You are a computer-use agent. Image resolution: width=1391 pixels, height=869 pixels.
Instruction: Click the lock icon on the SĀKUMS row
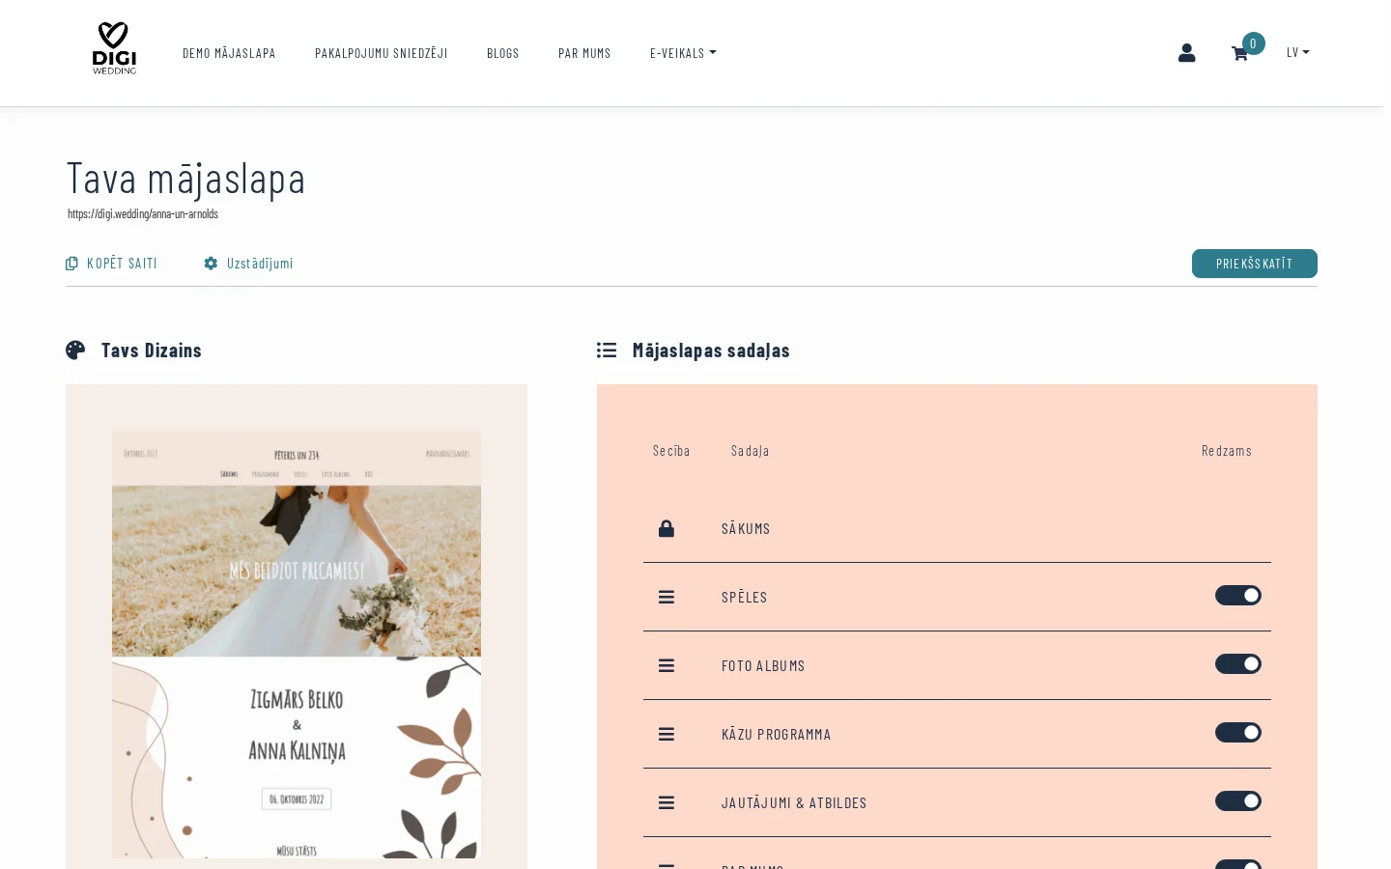667,528
